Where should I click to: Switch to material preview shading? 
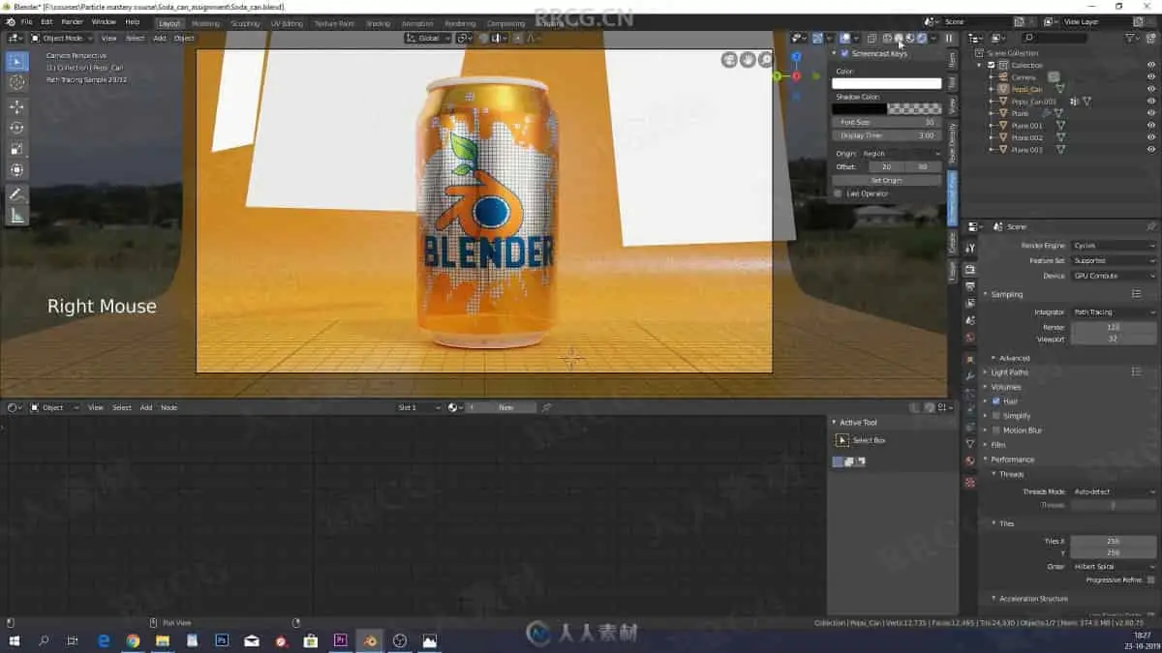click(x=910, y=38)
